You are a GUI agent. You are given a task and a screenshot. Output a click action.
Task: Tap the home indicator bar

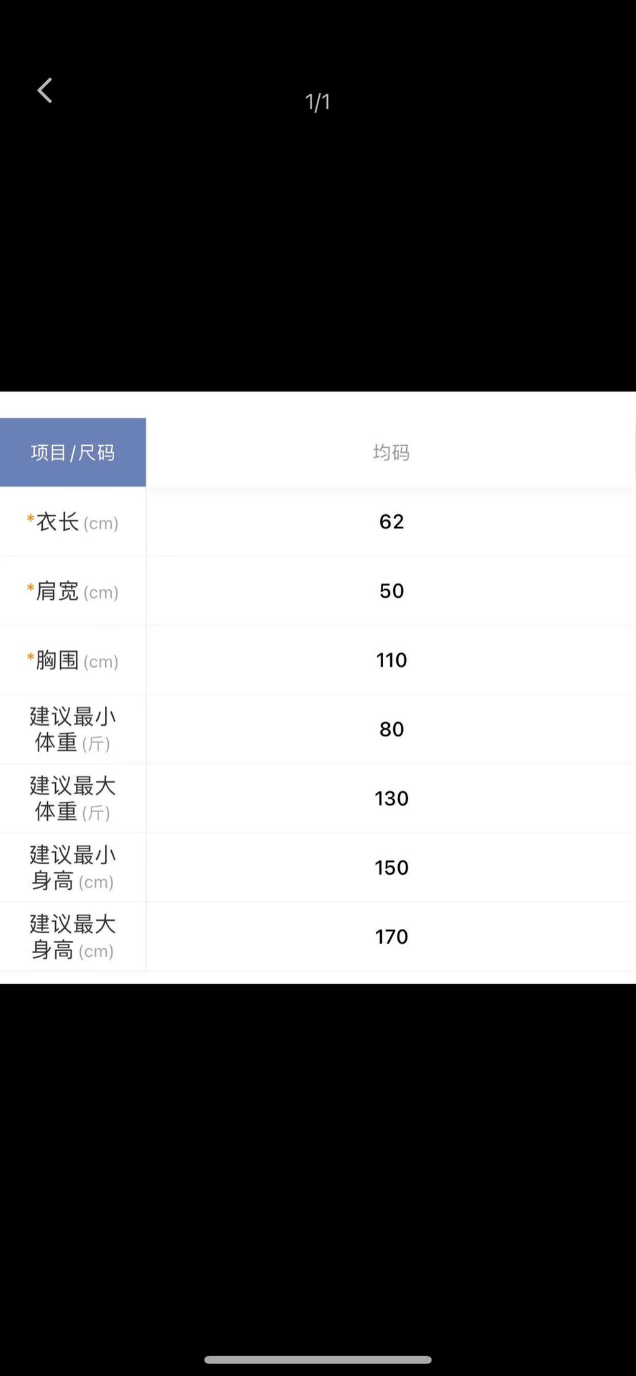pyautogui.click(x=318, y=1360)
